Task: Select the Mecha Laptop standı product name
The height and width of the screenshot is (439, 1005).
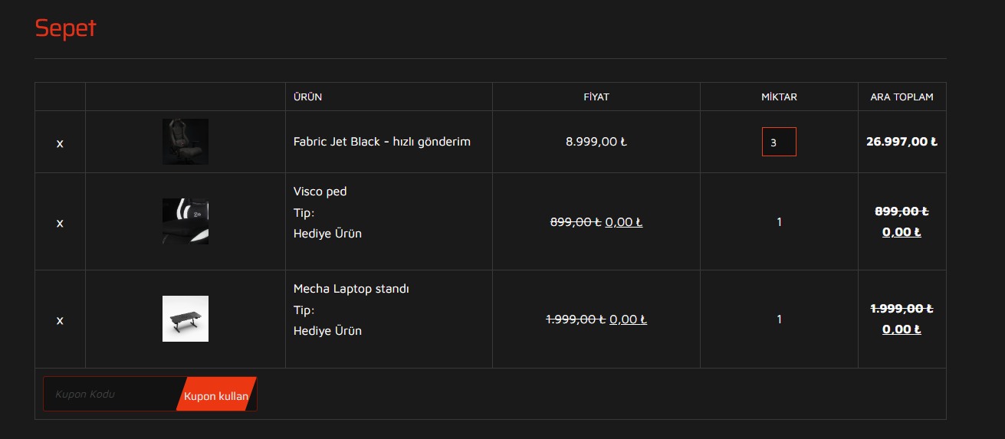Action: pos(351,289)
